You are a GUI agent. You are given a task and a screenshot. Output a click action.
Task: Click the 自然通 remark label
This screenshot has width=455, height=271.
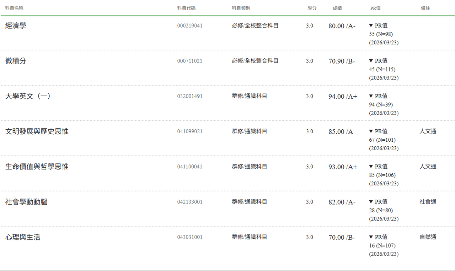pyautogui.click(x=428, y=237)
